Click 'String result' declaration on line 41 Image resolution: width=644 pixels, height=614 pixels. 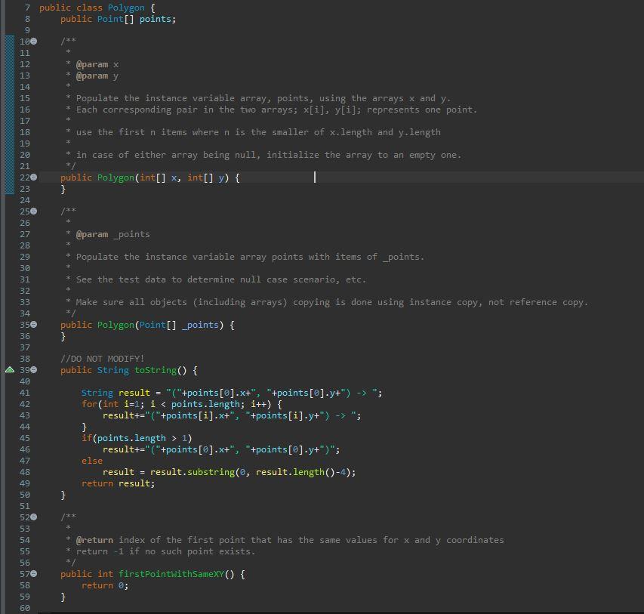[116, 393]
